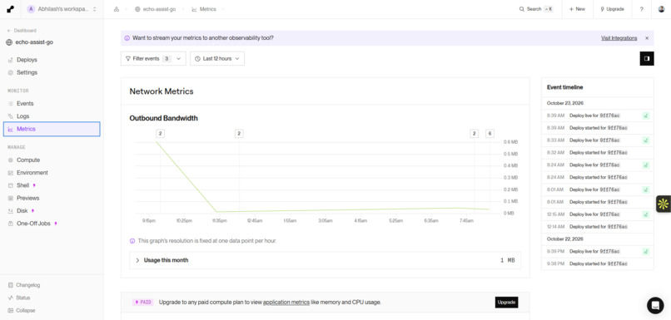Click the Upgrade button in the paid banner
This screenshot has width=671, height=320.
[x=506, y=303]
